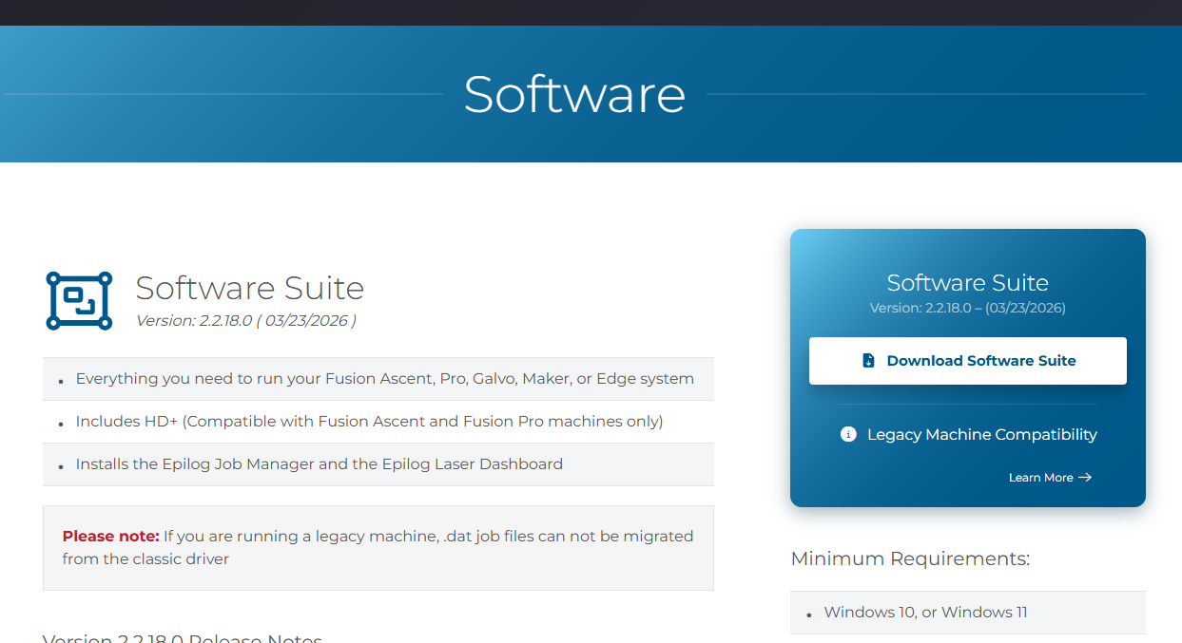This screenshot has width=1182, height=643.
Task: Select the Software Suite heading on the card
Action: (967, 282)
